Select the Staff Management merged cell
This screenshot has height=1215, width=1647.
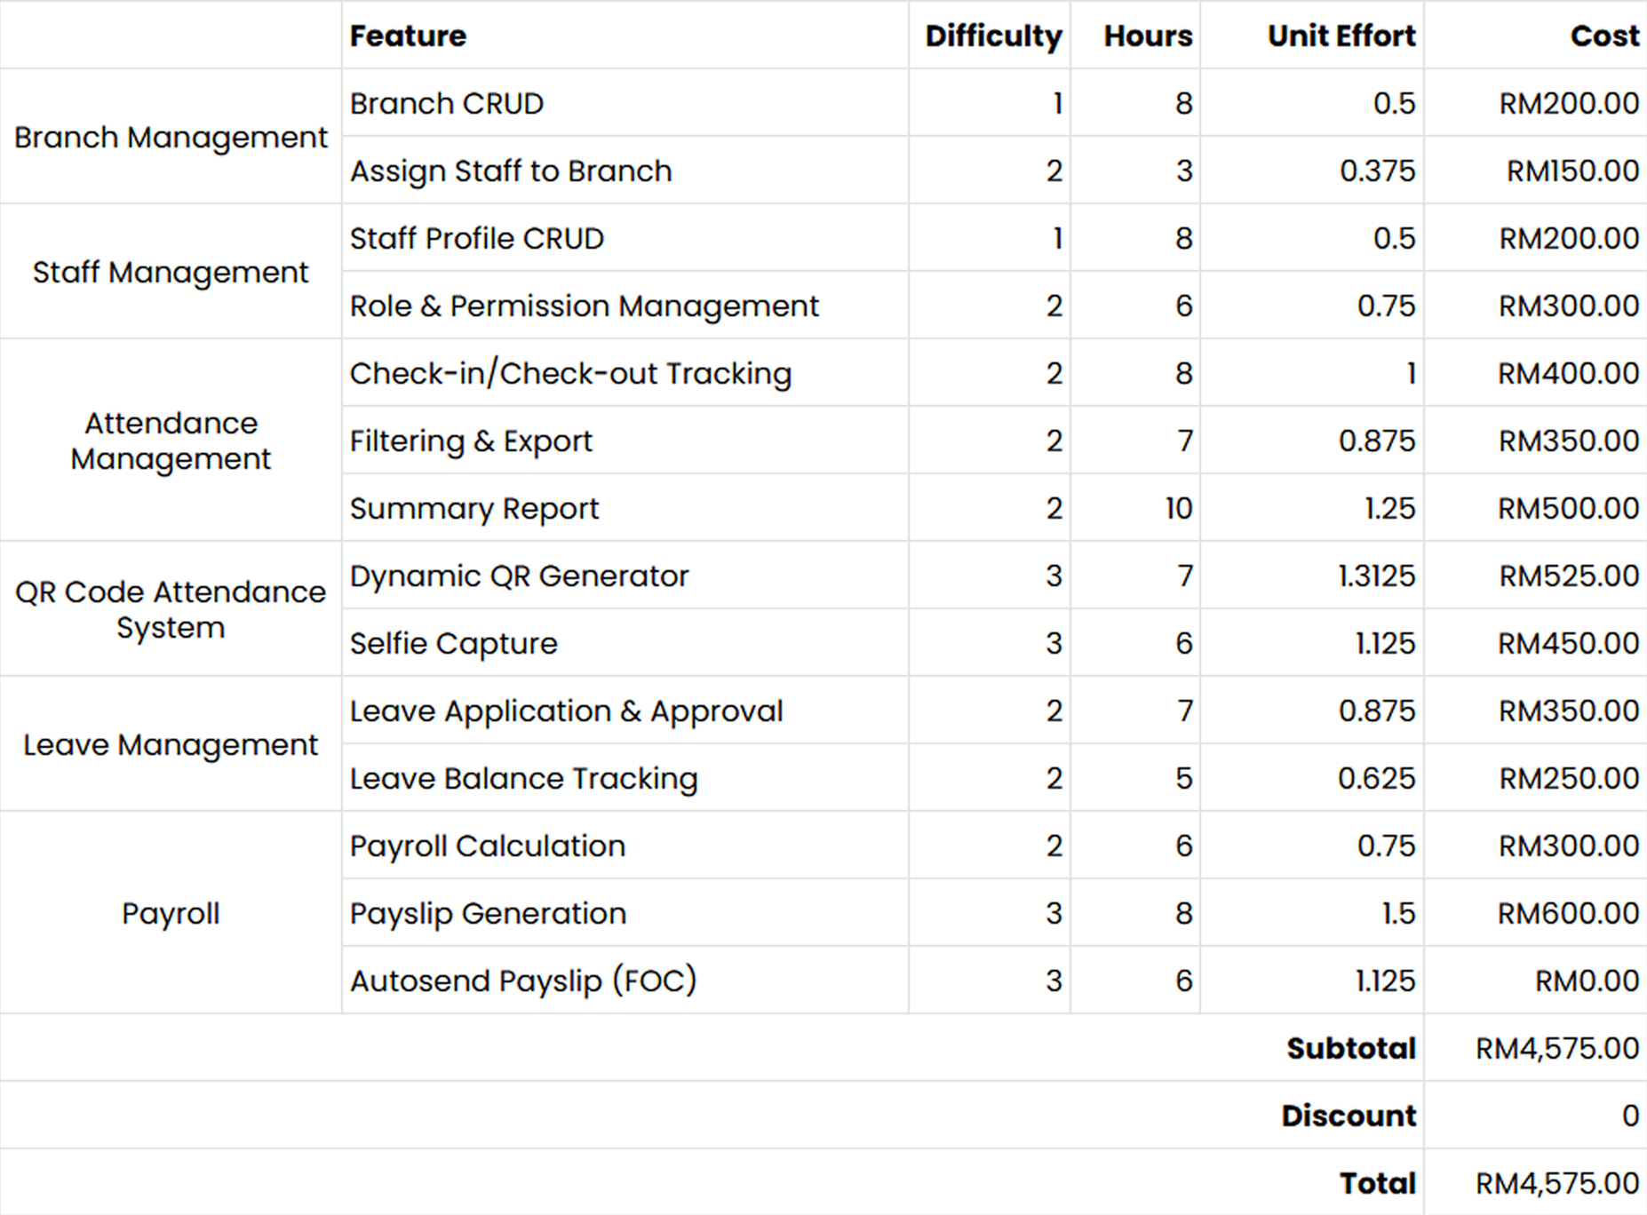[x=171, y=272]
